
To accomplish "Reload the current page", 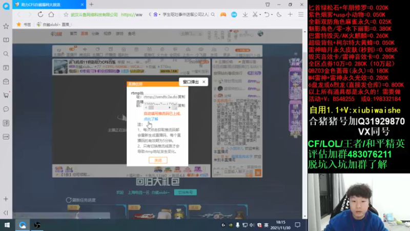I will coord(40,14).
